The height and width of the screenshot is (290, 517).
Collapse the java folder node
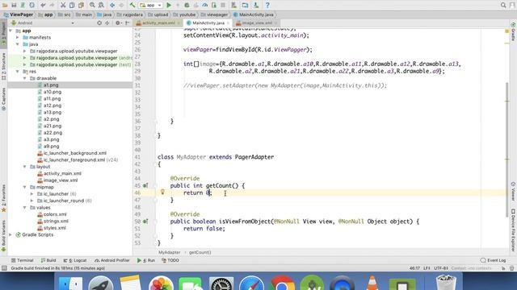pyautogui.click(x=18, y=44)
